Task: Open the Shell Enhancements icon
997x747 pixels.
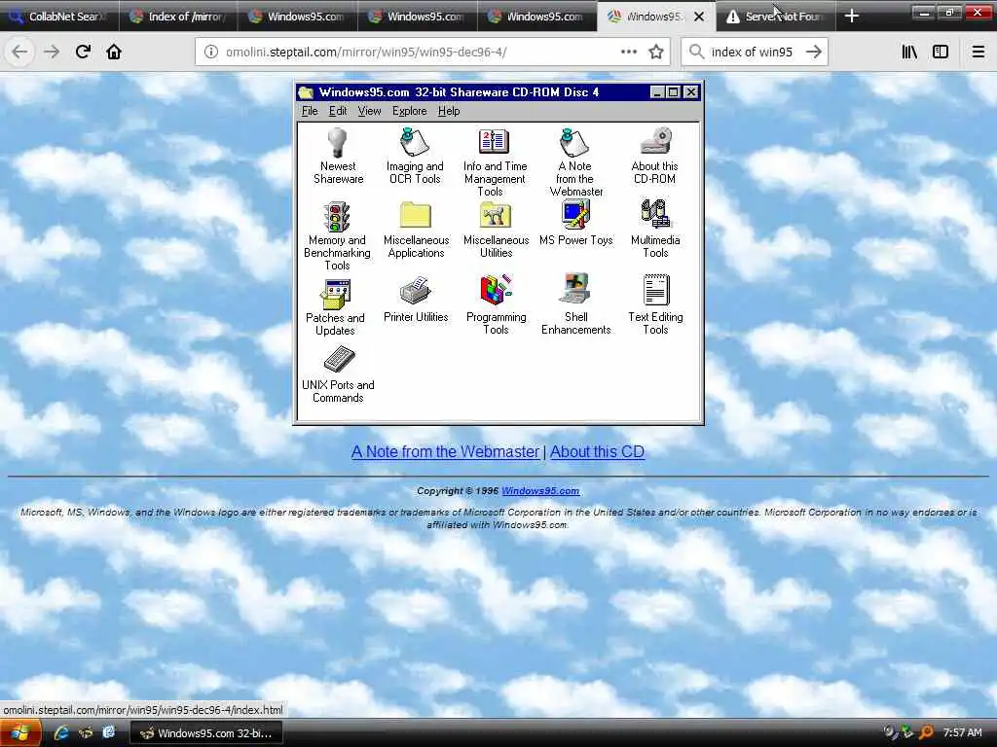Action: coord(575,289)
